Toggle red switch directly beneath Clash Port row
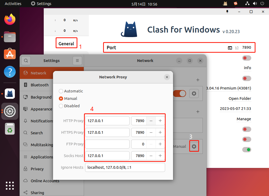Screen dimensions: 269x196 click(247, 58)
